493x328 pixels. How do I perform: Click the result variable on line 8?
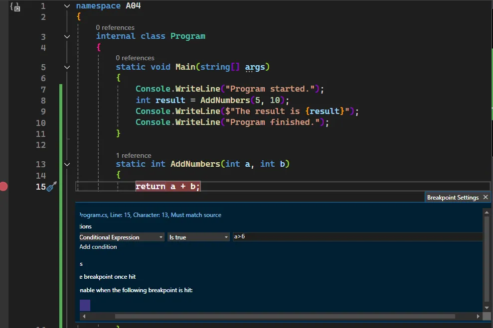(x=170, y=100)
